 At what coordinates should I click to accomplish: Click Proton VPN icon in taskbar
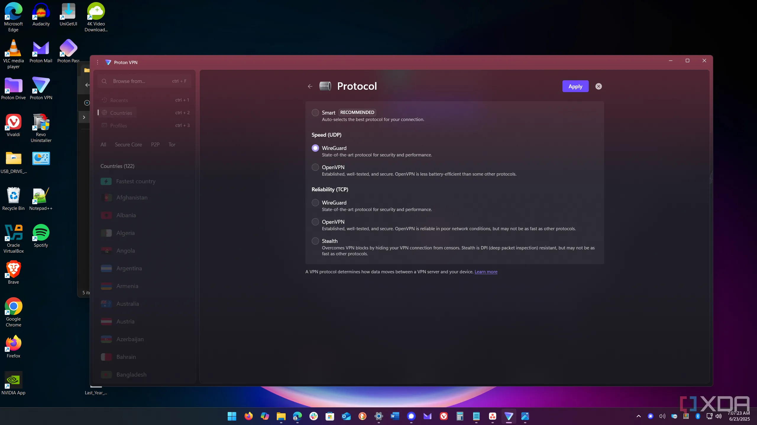(509, 416)
